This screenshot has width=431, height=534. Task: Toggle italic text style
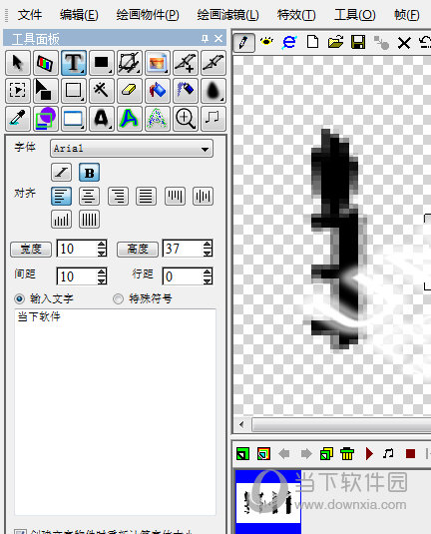pyautogui.click(x=61, y=173)
